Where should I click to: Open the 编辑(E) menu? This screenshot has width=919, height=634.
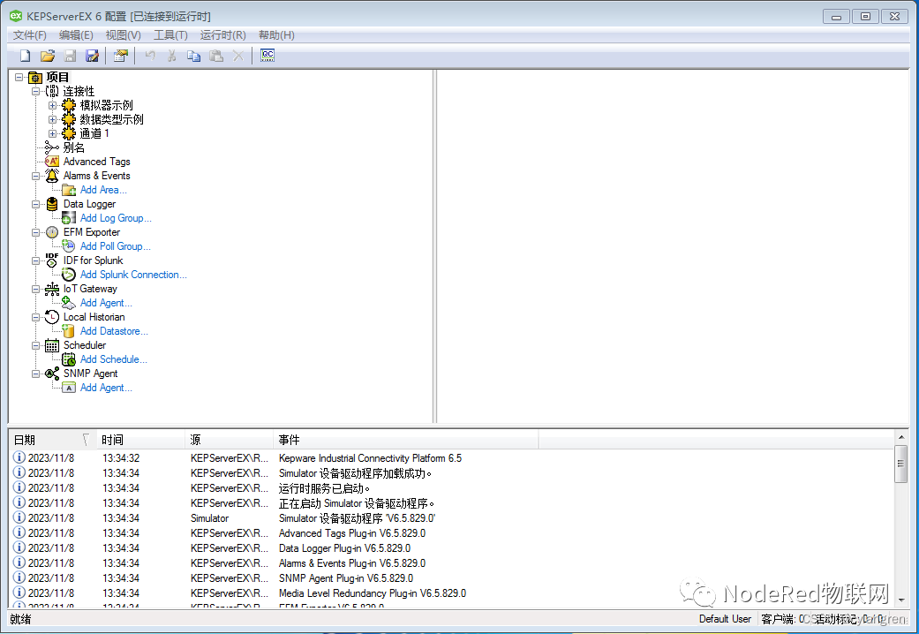point(76,35)
